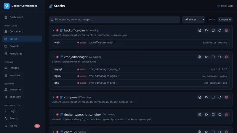
Task: Stop the docker-typescript-sandbox stack
Action: [213, 115]
